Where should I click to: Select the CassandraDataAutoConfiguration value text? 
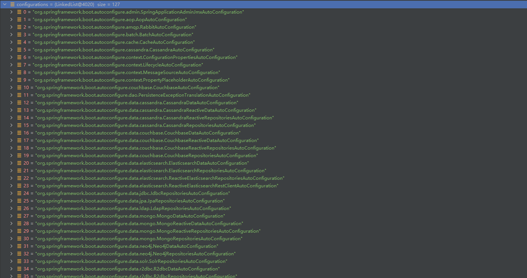[137, 103]
